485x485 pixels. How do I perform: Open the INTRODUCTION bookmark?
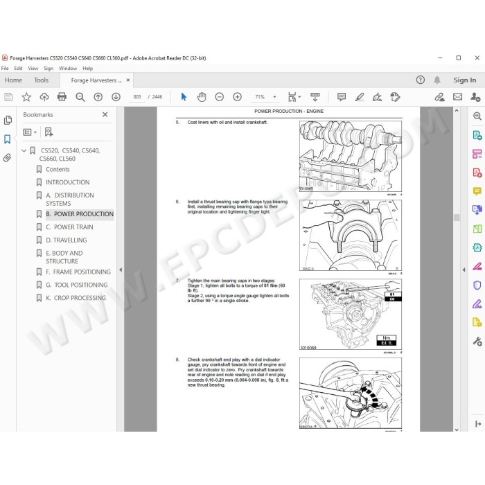67,182
